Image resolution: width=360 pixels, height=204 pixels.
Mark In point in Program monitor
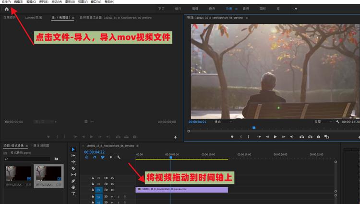[x=241, y=136]
